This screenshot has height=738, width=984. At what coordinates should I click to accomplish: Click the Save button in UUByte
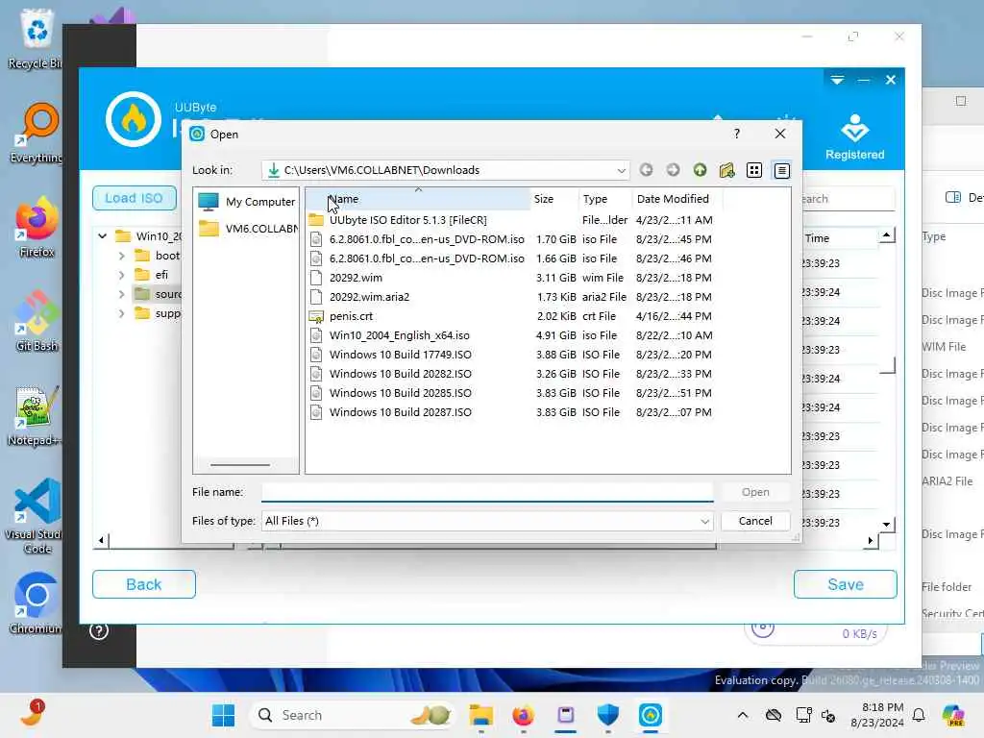tap(845, 584)
